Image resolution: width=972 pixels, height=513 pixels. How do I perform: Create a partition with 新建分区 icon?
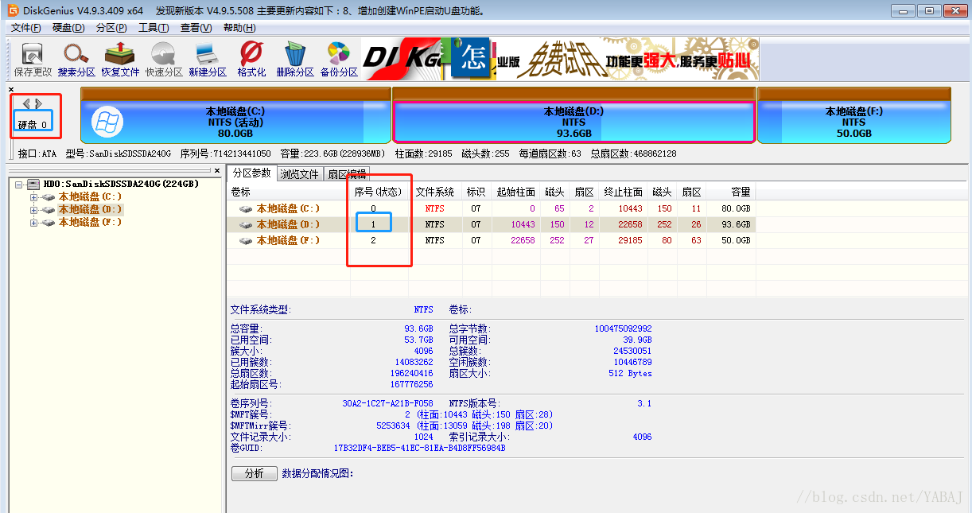click(x=208, y=59)
